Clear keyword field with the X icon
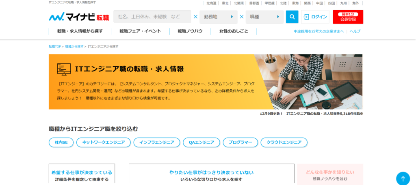This screenshot has width=416, height=185. coord(195,17)
